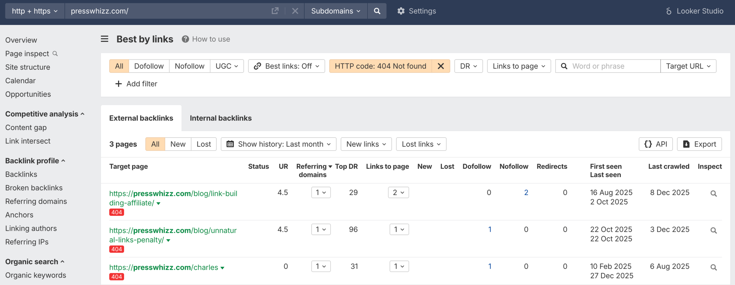
Task: Open the Show history Last month dropdown
Action: coord(278,144)
